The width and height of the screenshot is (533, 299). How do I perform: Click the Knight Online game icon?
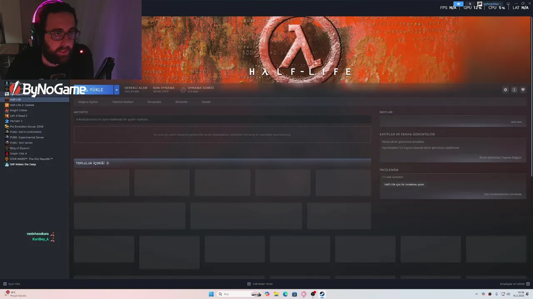tap(7, 110)
